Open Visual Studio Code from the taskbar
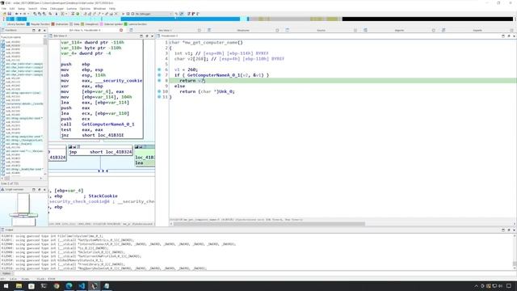This screenshot has height=291, width=517. 82,286
